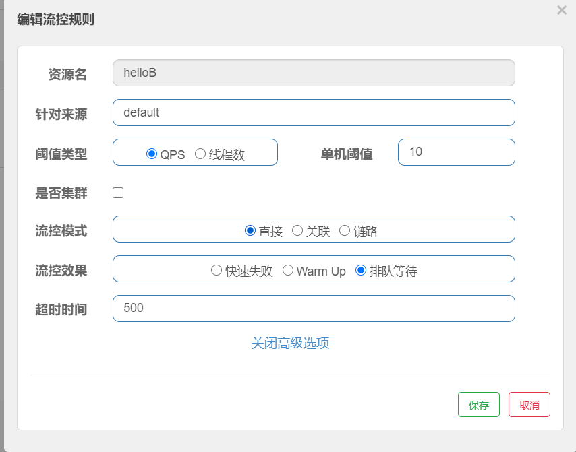Switch threshold type to 线程数

(x=200, y=154)
